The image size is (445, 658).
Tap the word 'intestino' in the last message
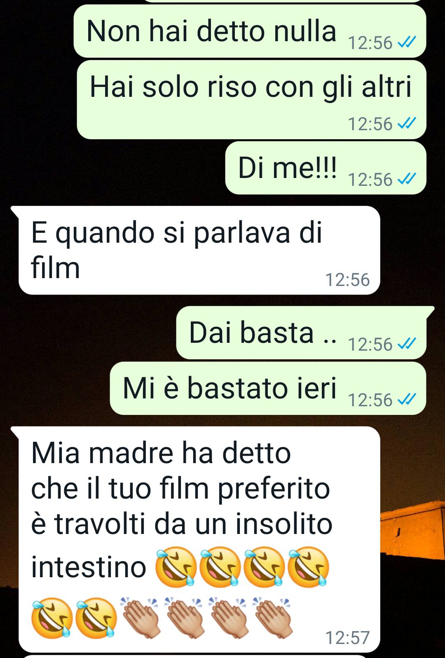[x=89, y=567]
